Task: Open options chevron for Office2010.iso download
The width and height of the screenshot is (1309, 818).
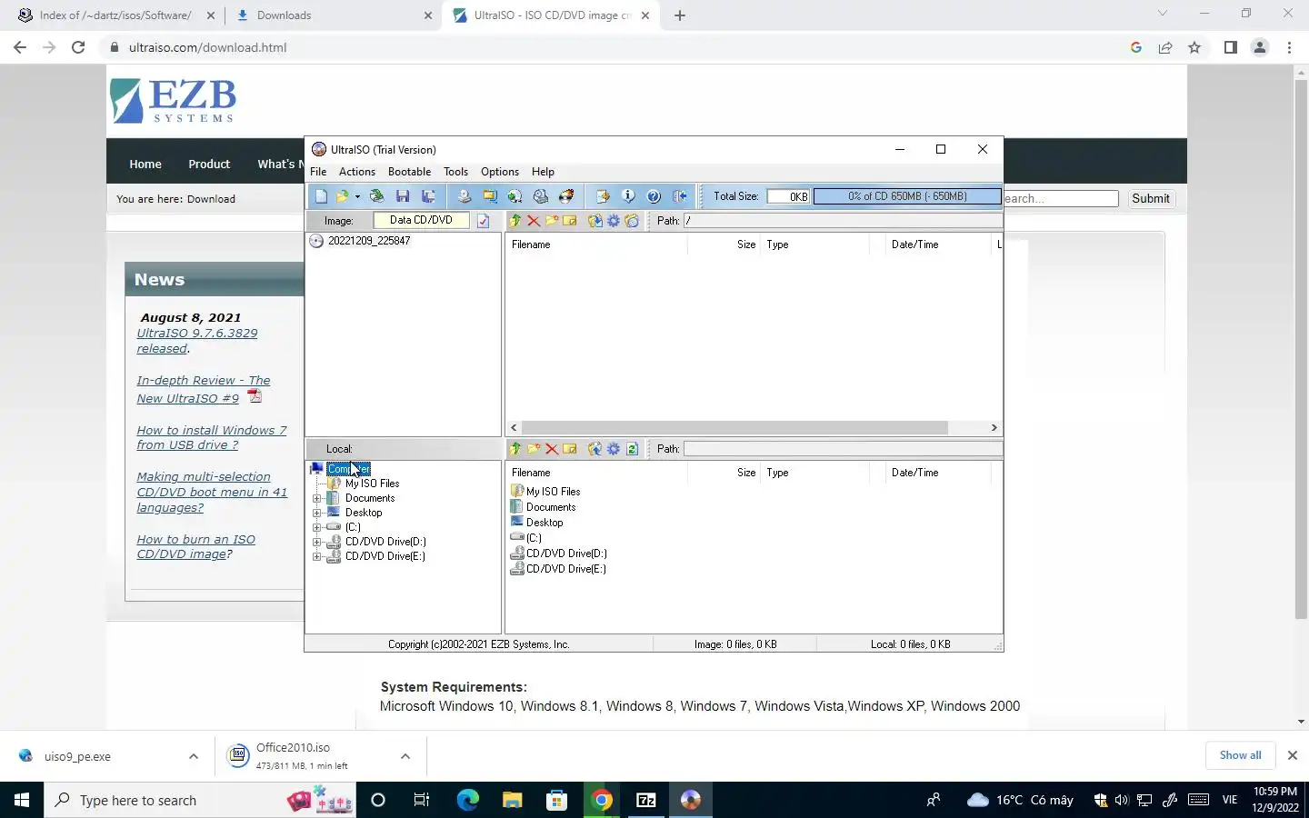Action: coord(405,756)
